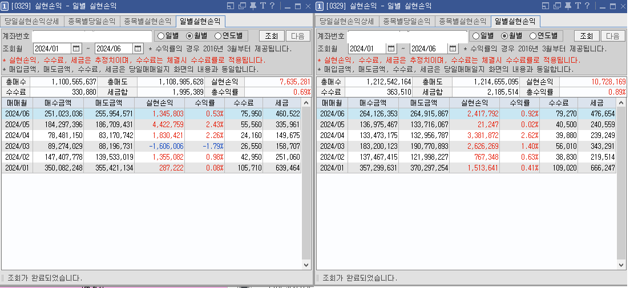The image size is (630, 288).
Task: Click 조회 button in right window
Action: [587, 36]
